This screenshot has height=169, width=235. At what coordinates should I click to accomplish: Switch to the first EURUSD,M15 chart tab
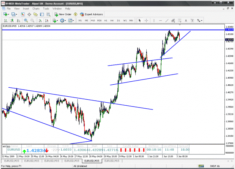point(12,161)
